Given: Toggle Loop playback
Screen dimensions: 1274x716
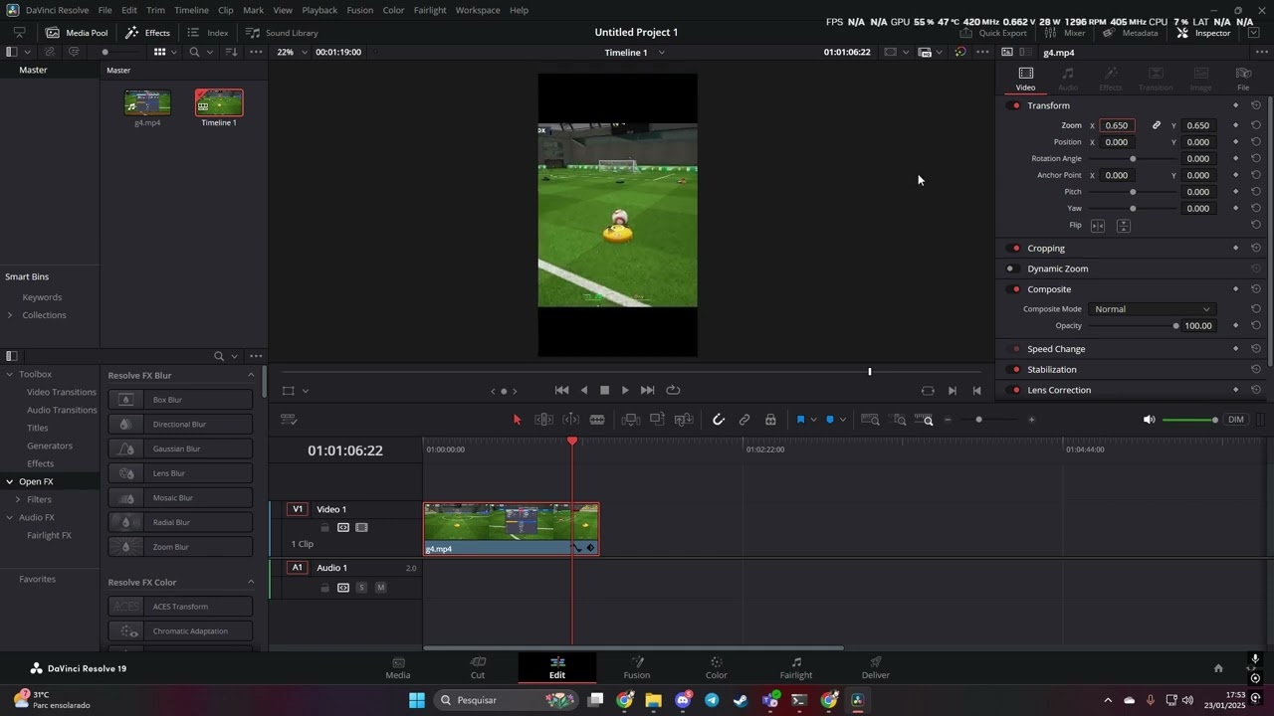Looking at the screenshot, I should pos(673,391).
